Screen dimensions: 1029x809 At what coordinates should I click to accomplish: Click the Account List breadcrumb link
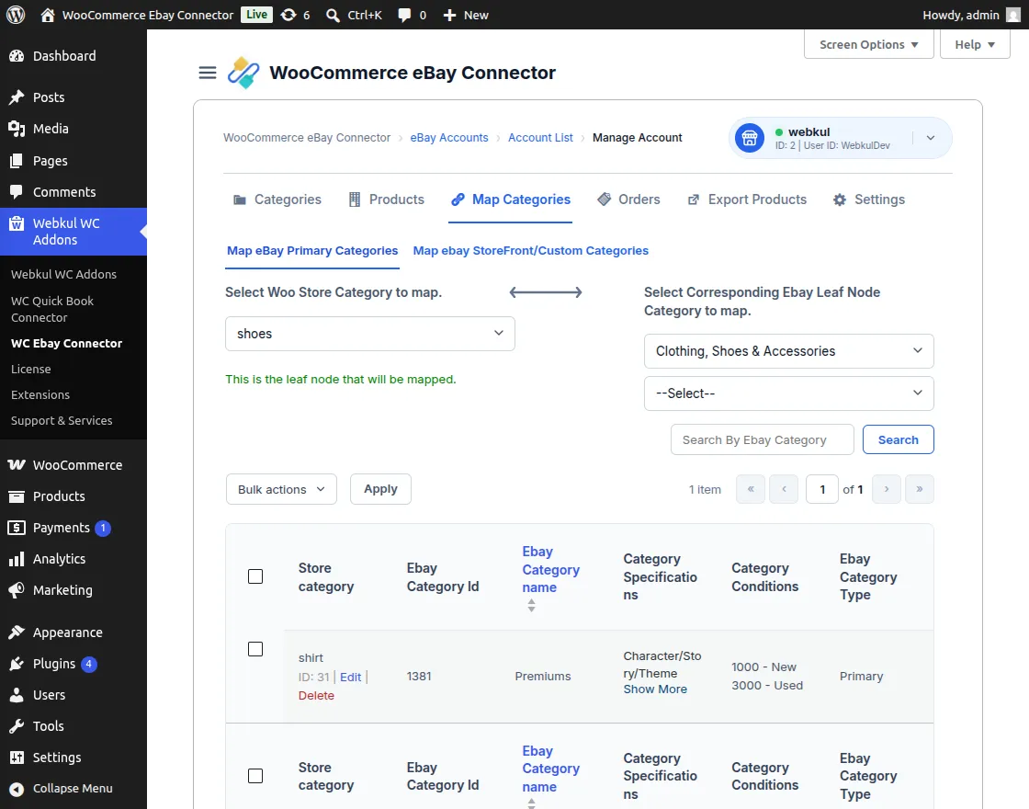[x=540, y=138]
